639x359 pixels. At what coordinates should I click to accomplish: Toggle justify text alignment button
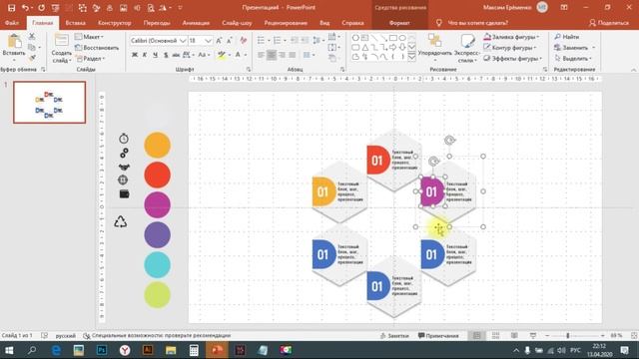293,55
